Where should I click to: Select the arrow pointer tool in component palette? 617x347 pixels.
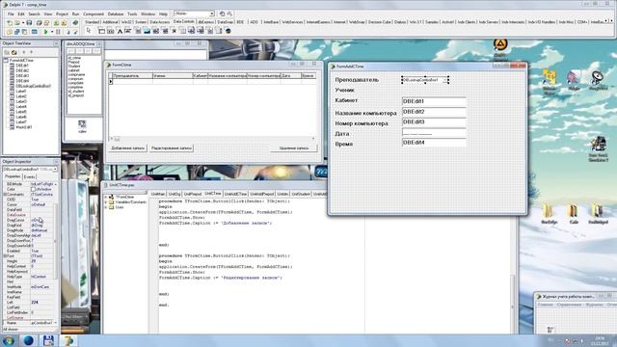(88, 31)
